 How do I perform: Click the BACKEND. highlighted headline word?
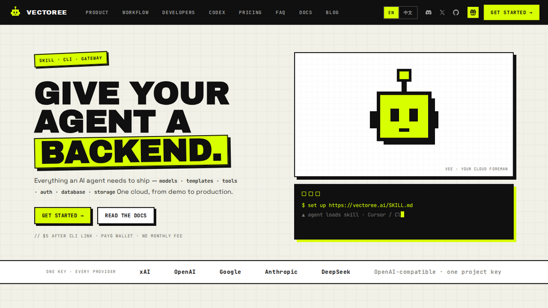131,151
